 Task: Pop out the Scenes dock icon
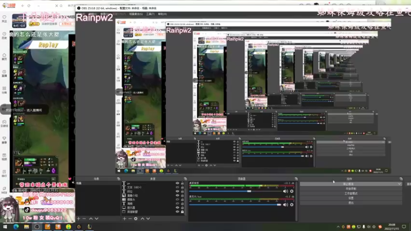point(119,179)
